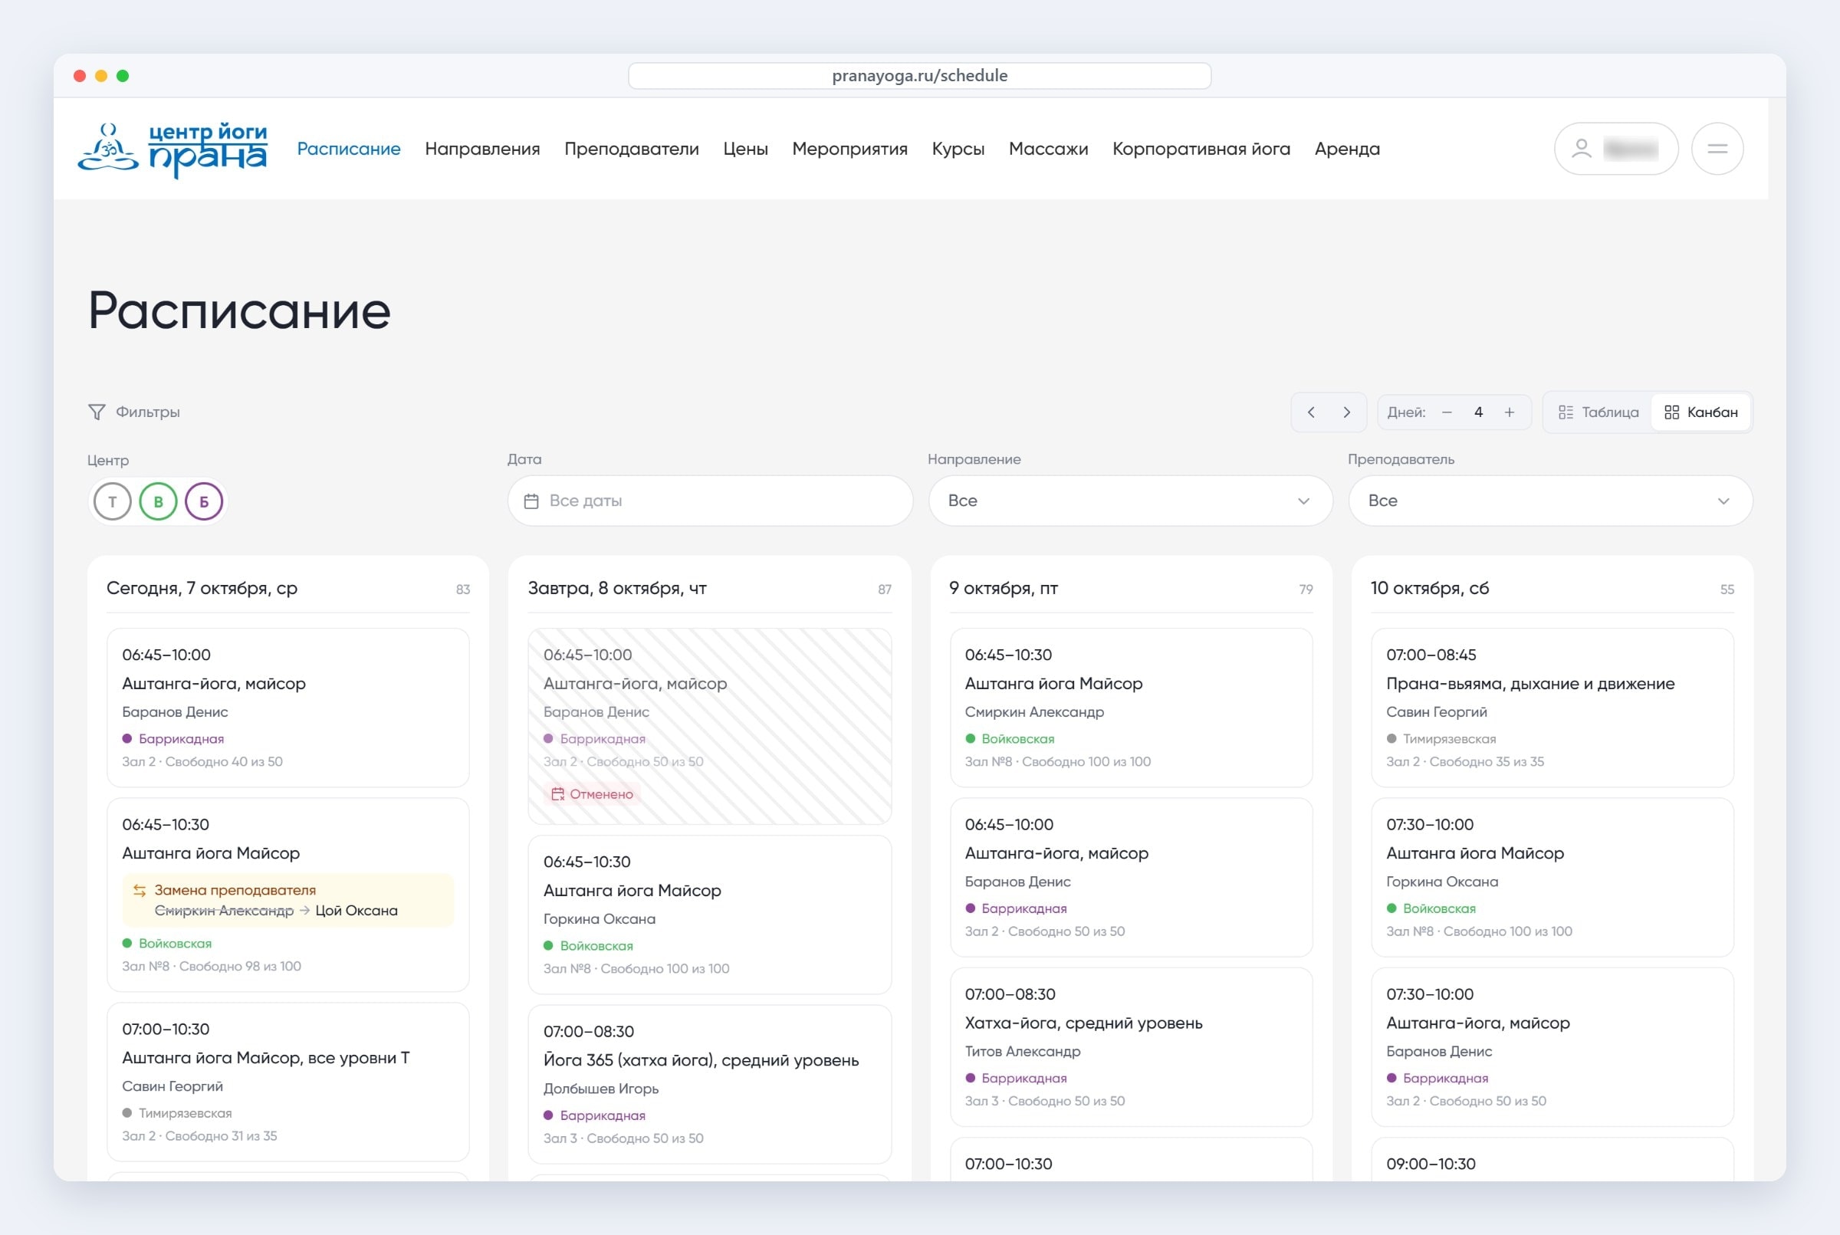Open the Корпоративная йога link
The height and width of the screenshot is (1235, 1840).
(1201, 149)
